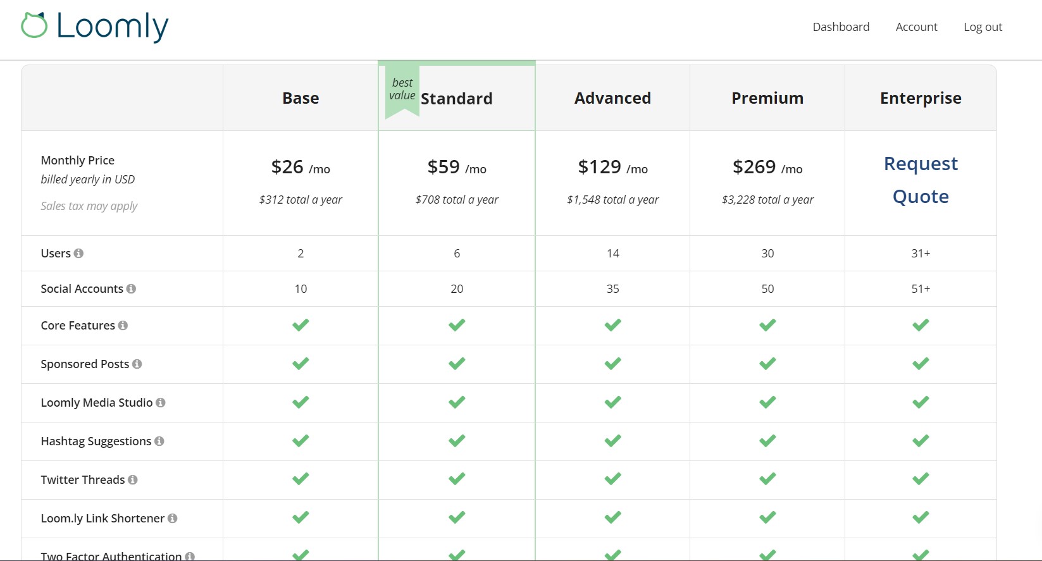1042x561 pixels.
Task: Click the Base plan Users value 2
Action: click(301, 253)
